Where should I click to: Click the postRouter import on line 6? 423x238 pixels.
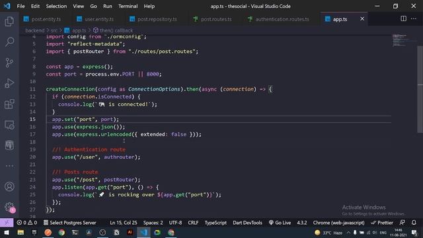pos(89,52)
